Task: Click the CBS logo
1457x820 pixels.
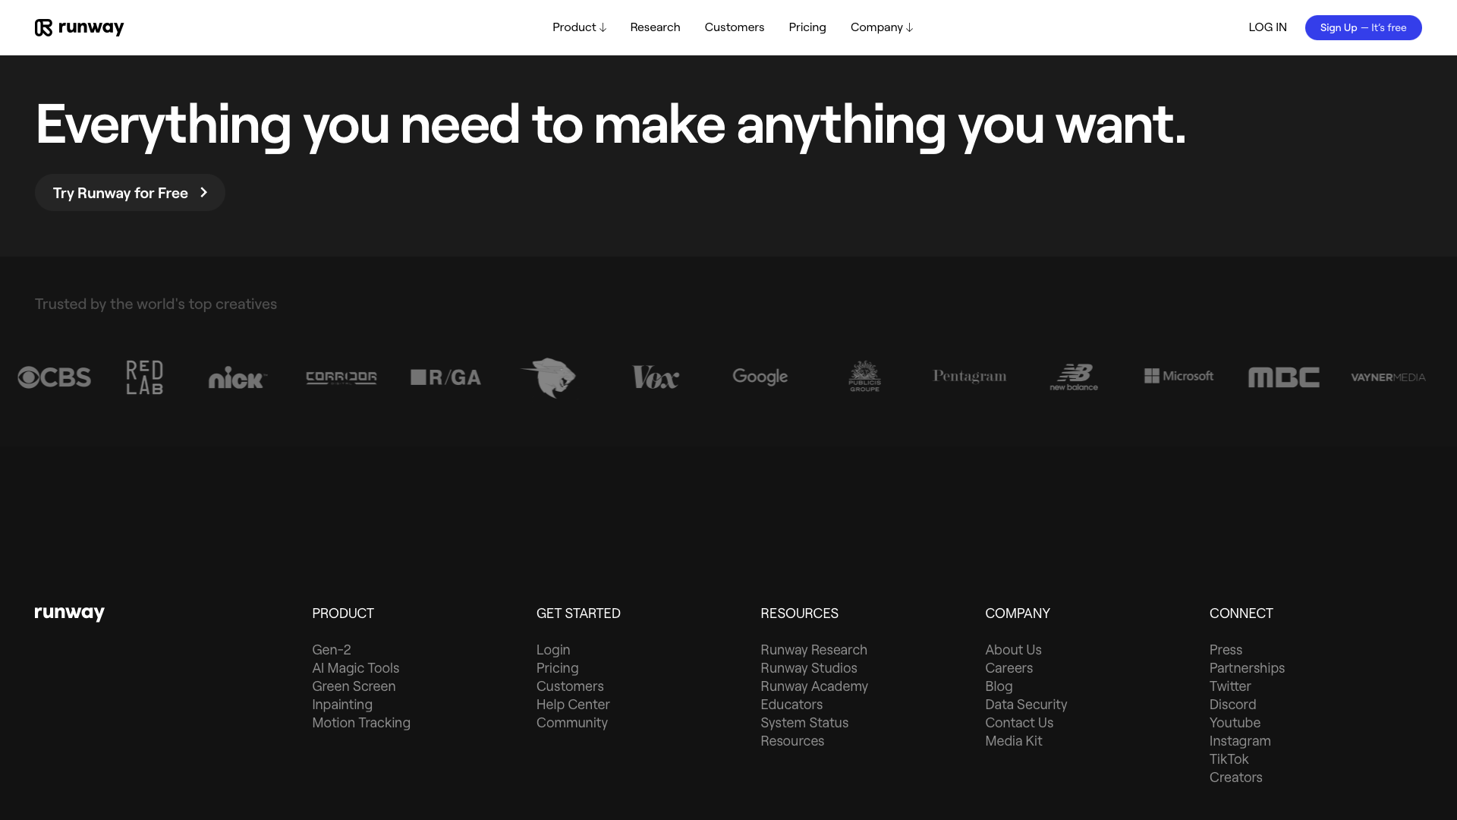Action: coord(54,377)
